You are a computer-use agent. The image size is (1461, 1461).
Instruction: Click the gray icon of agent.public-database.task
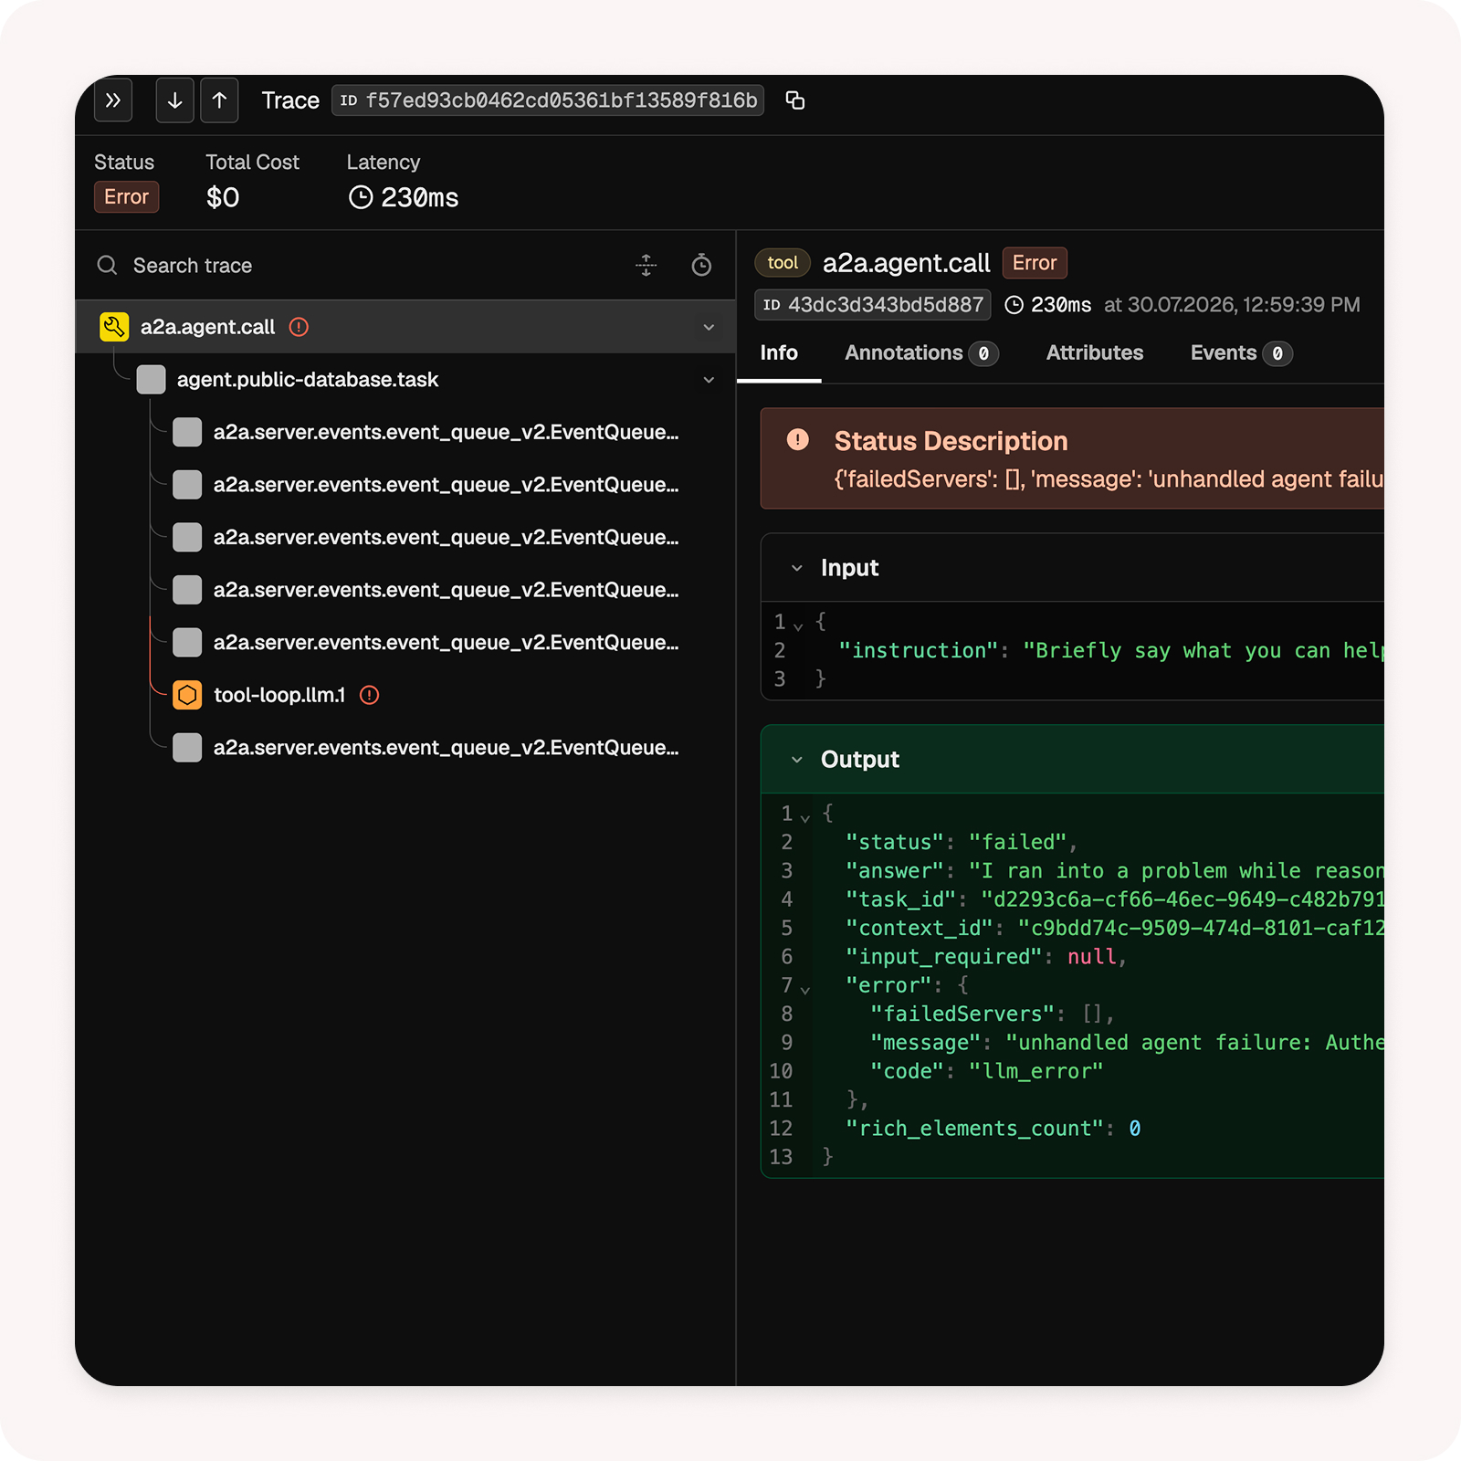[x=151, y=380]
